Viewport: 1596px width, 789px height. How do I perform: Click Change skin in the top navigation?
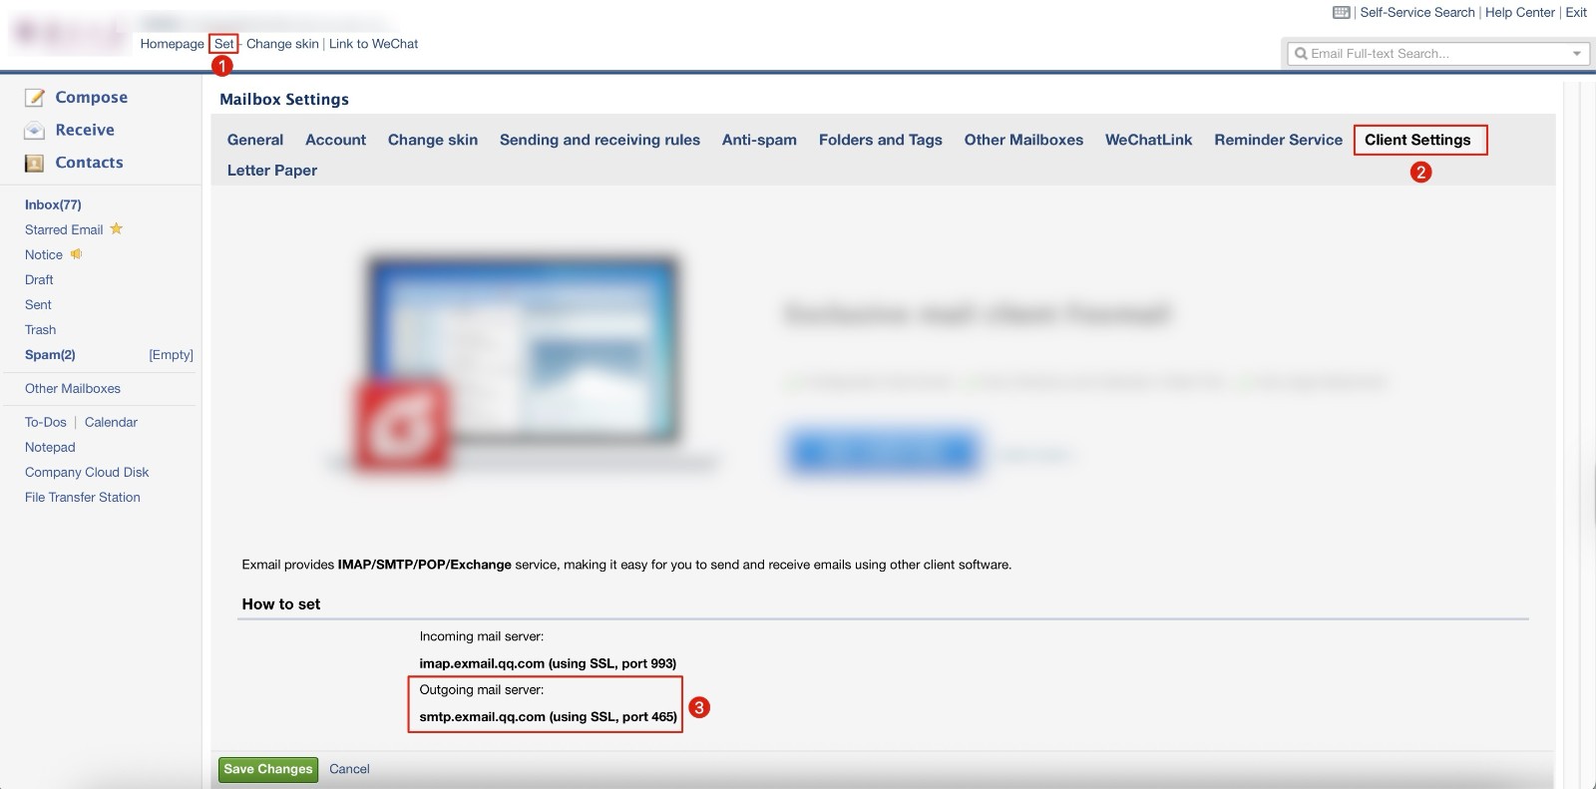(282, 44)
